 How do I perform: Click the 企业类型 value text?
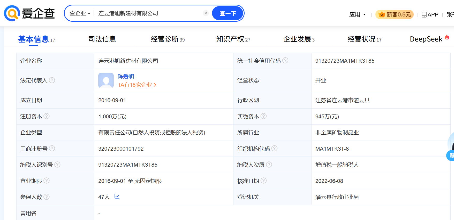click(152, 132)
